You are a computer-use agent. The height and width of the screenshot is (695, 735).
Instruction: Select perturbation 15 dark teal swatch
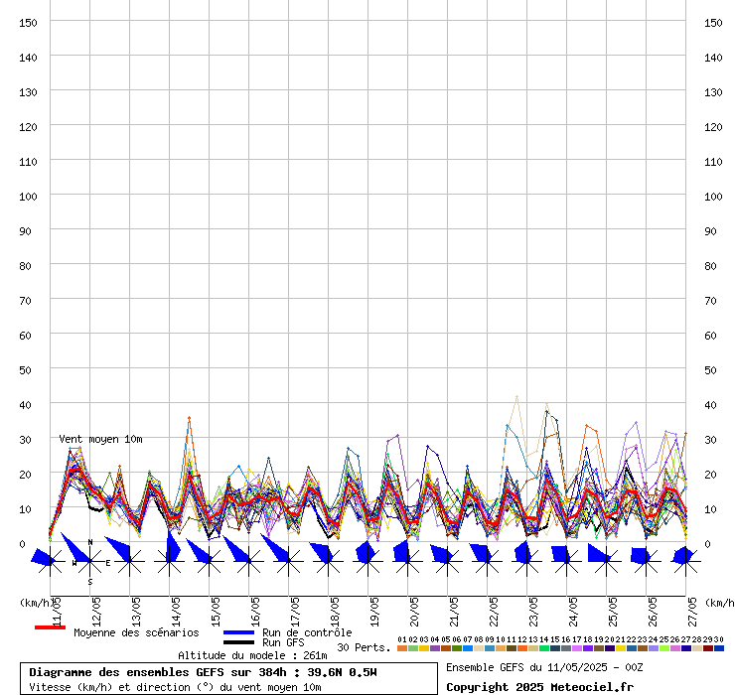[x=555, y=648]
